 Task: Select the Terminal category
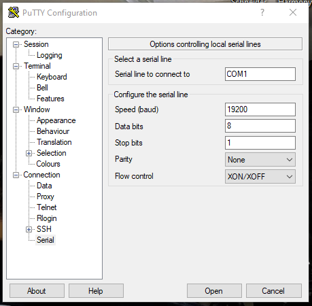coord(37,66)
